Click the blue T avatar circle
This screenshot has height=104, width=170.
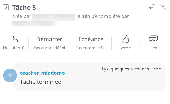(10, 75)
